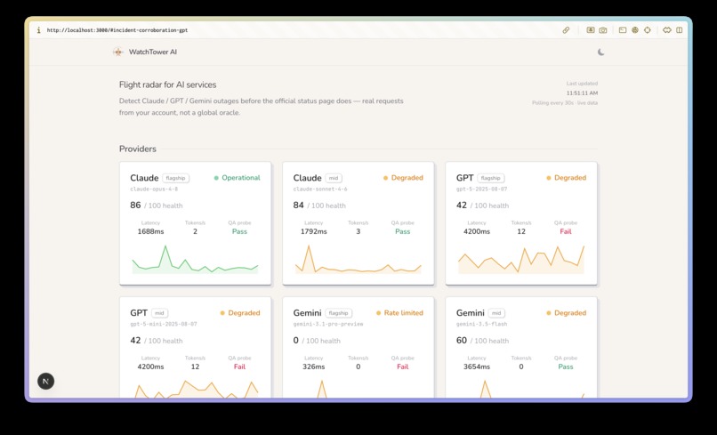Click the 42 health score on GPT mid
717x435 pixels.
point(135,341)
